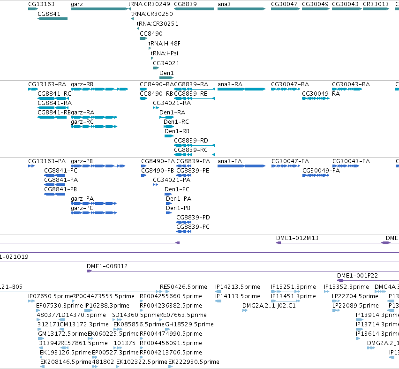Click the SD14360.5prime EST
The width and height of the screenshot is (399, 369).
point(117,320)
